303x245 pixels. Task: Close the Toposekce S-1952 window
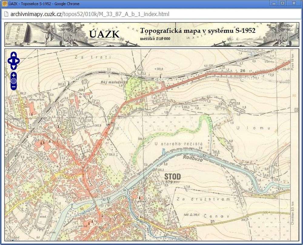(x=293, y=3)
